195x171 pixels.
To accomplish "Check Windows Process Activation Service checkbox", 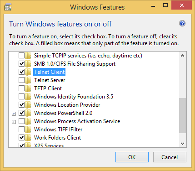I will click(x=21, y=121).
